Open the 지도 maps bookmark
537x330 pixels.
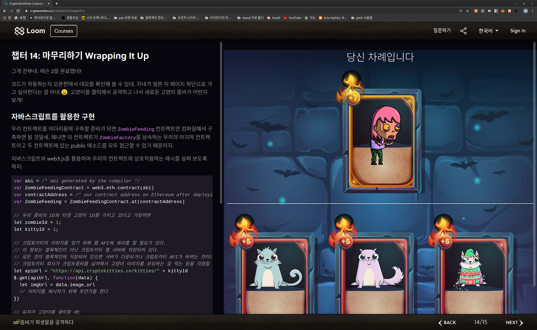pyautogui.click(x=310, y=18)
